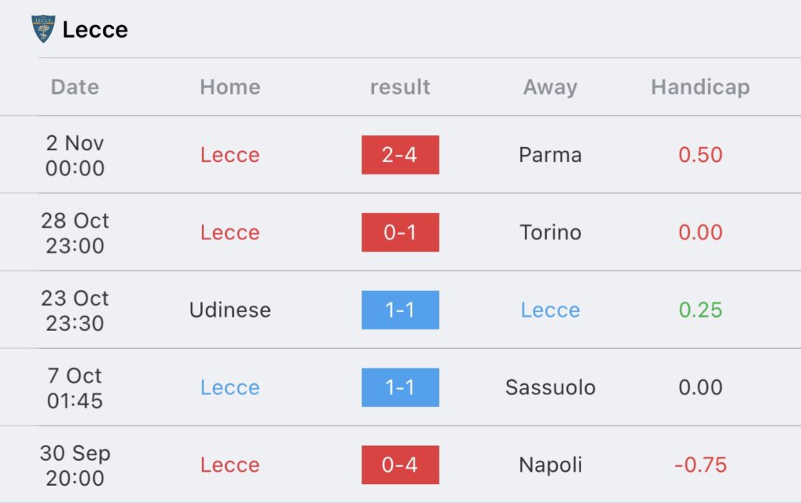Select the Away column header
Viewport: 801px width, 503px height.
550,87
